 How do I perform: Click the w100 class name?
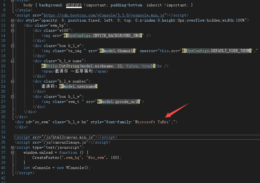click(x=64, y=30)
